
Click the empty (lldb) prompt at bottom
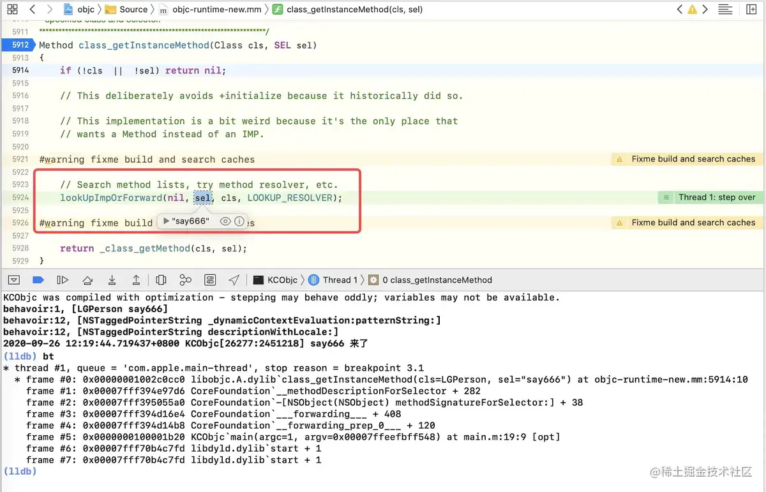(20, 471)
